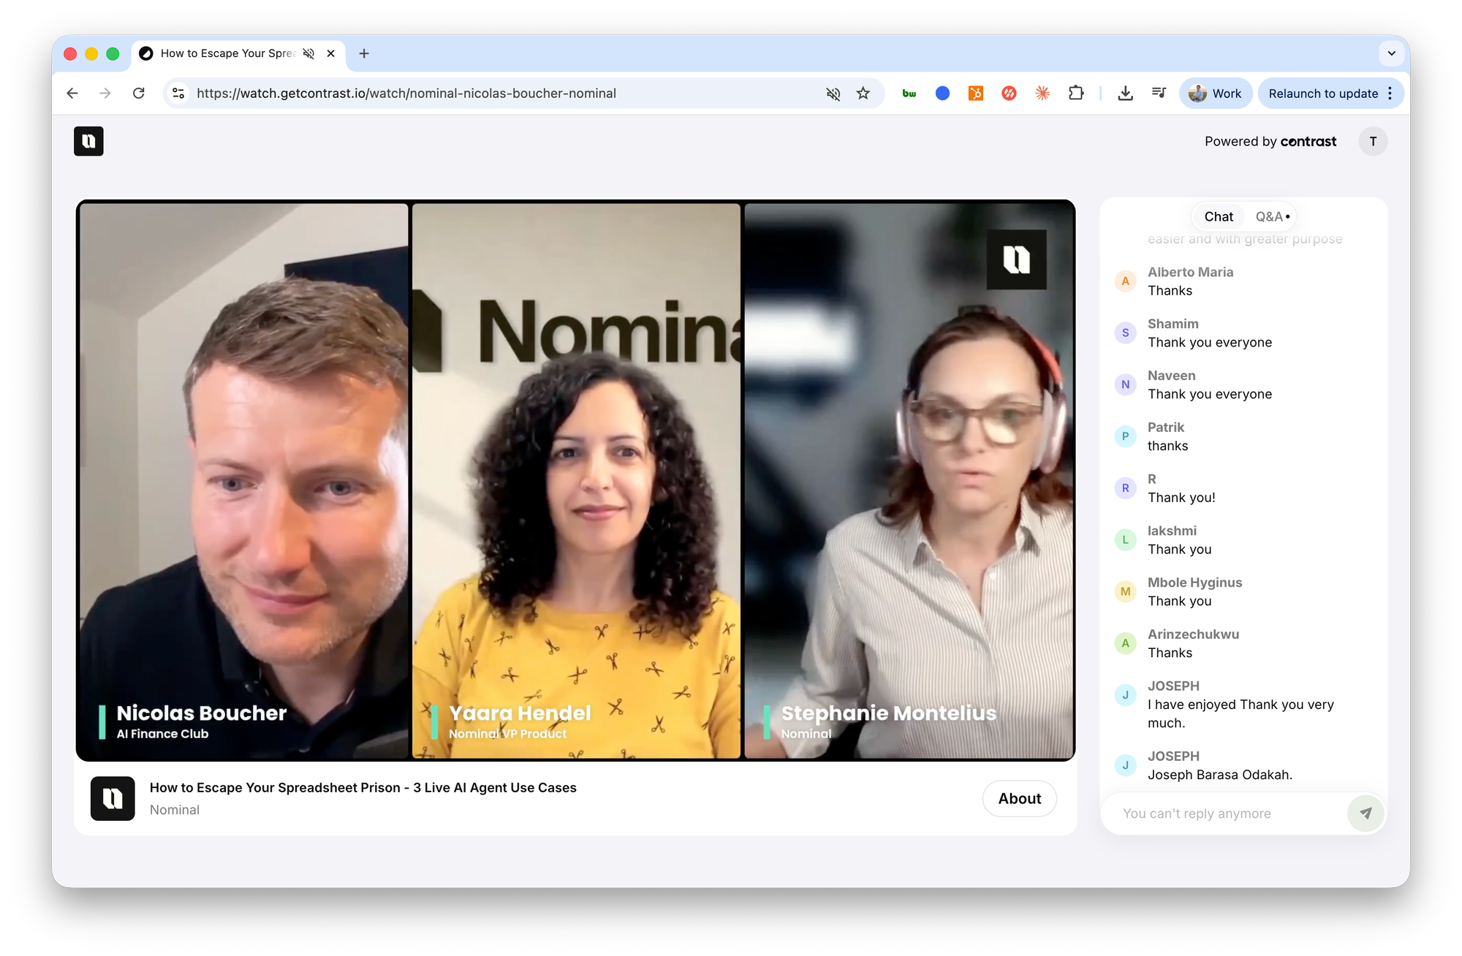Select the 'How to Escape Your Spre' tab
The image size is (1462, 956).
[227, 53]
